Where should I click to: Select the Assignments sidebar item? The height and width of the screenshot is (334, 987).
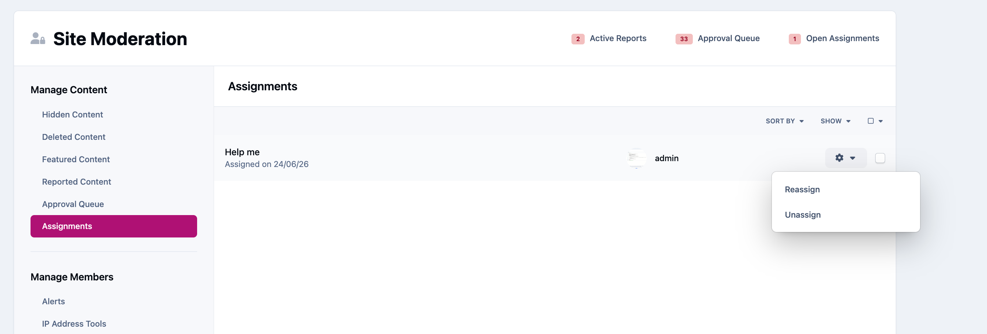click(x=114, y=226)
